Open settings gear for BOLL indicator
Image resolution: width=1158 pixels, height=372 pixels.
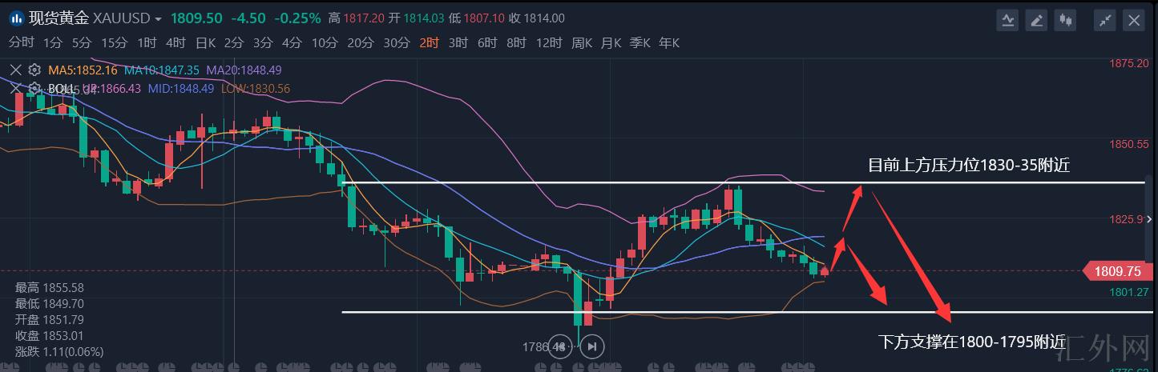[34, 89]
